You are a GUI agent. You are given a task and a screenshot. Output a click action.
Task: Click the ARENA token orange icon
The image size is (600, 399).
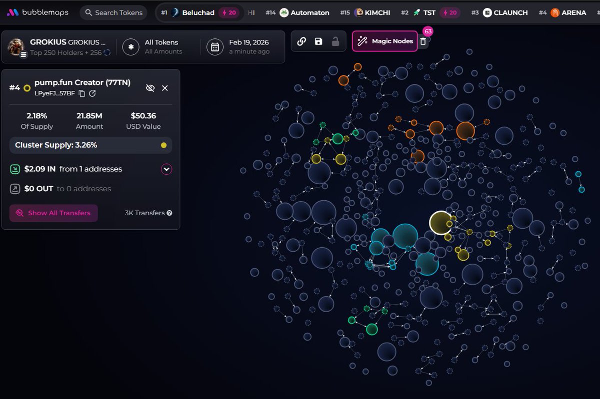[x=555, y=12]
